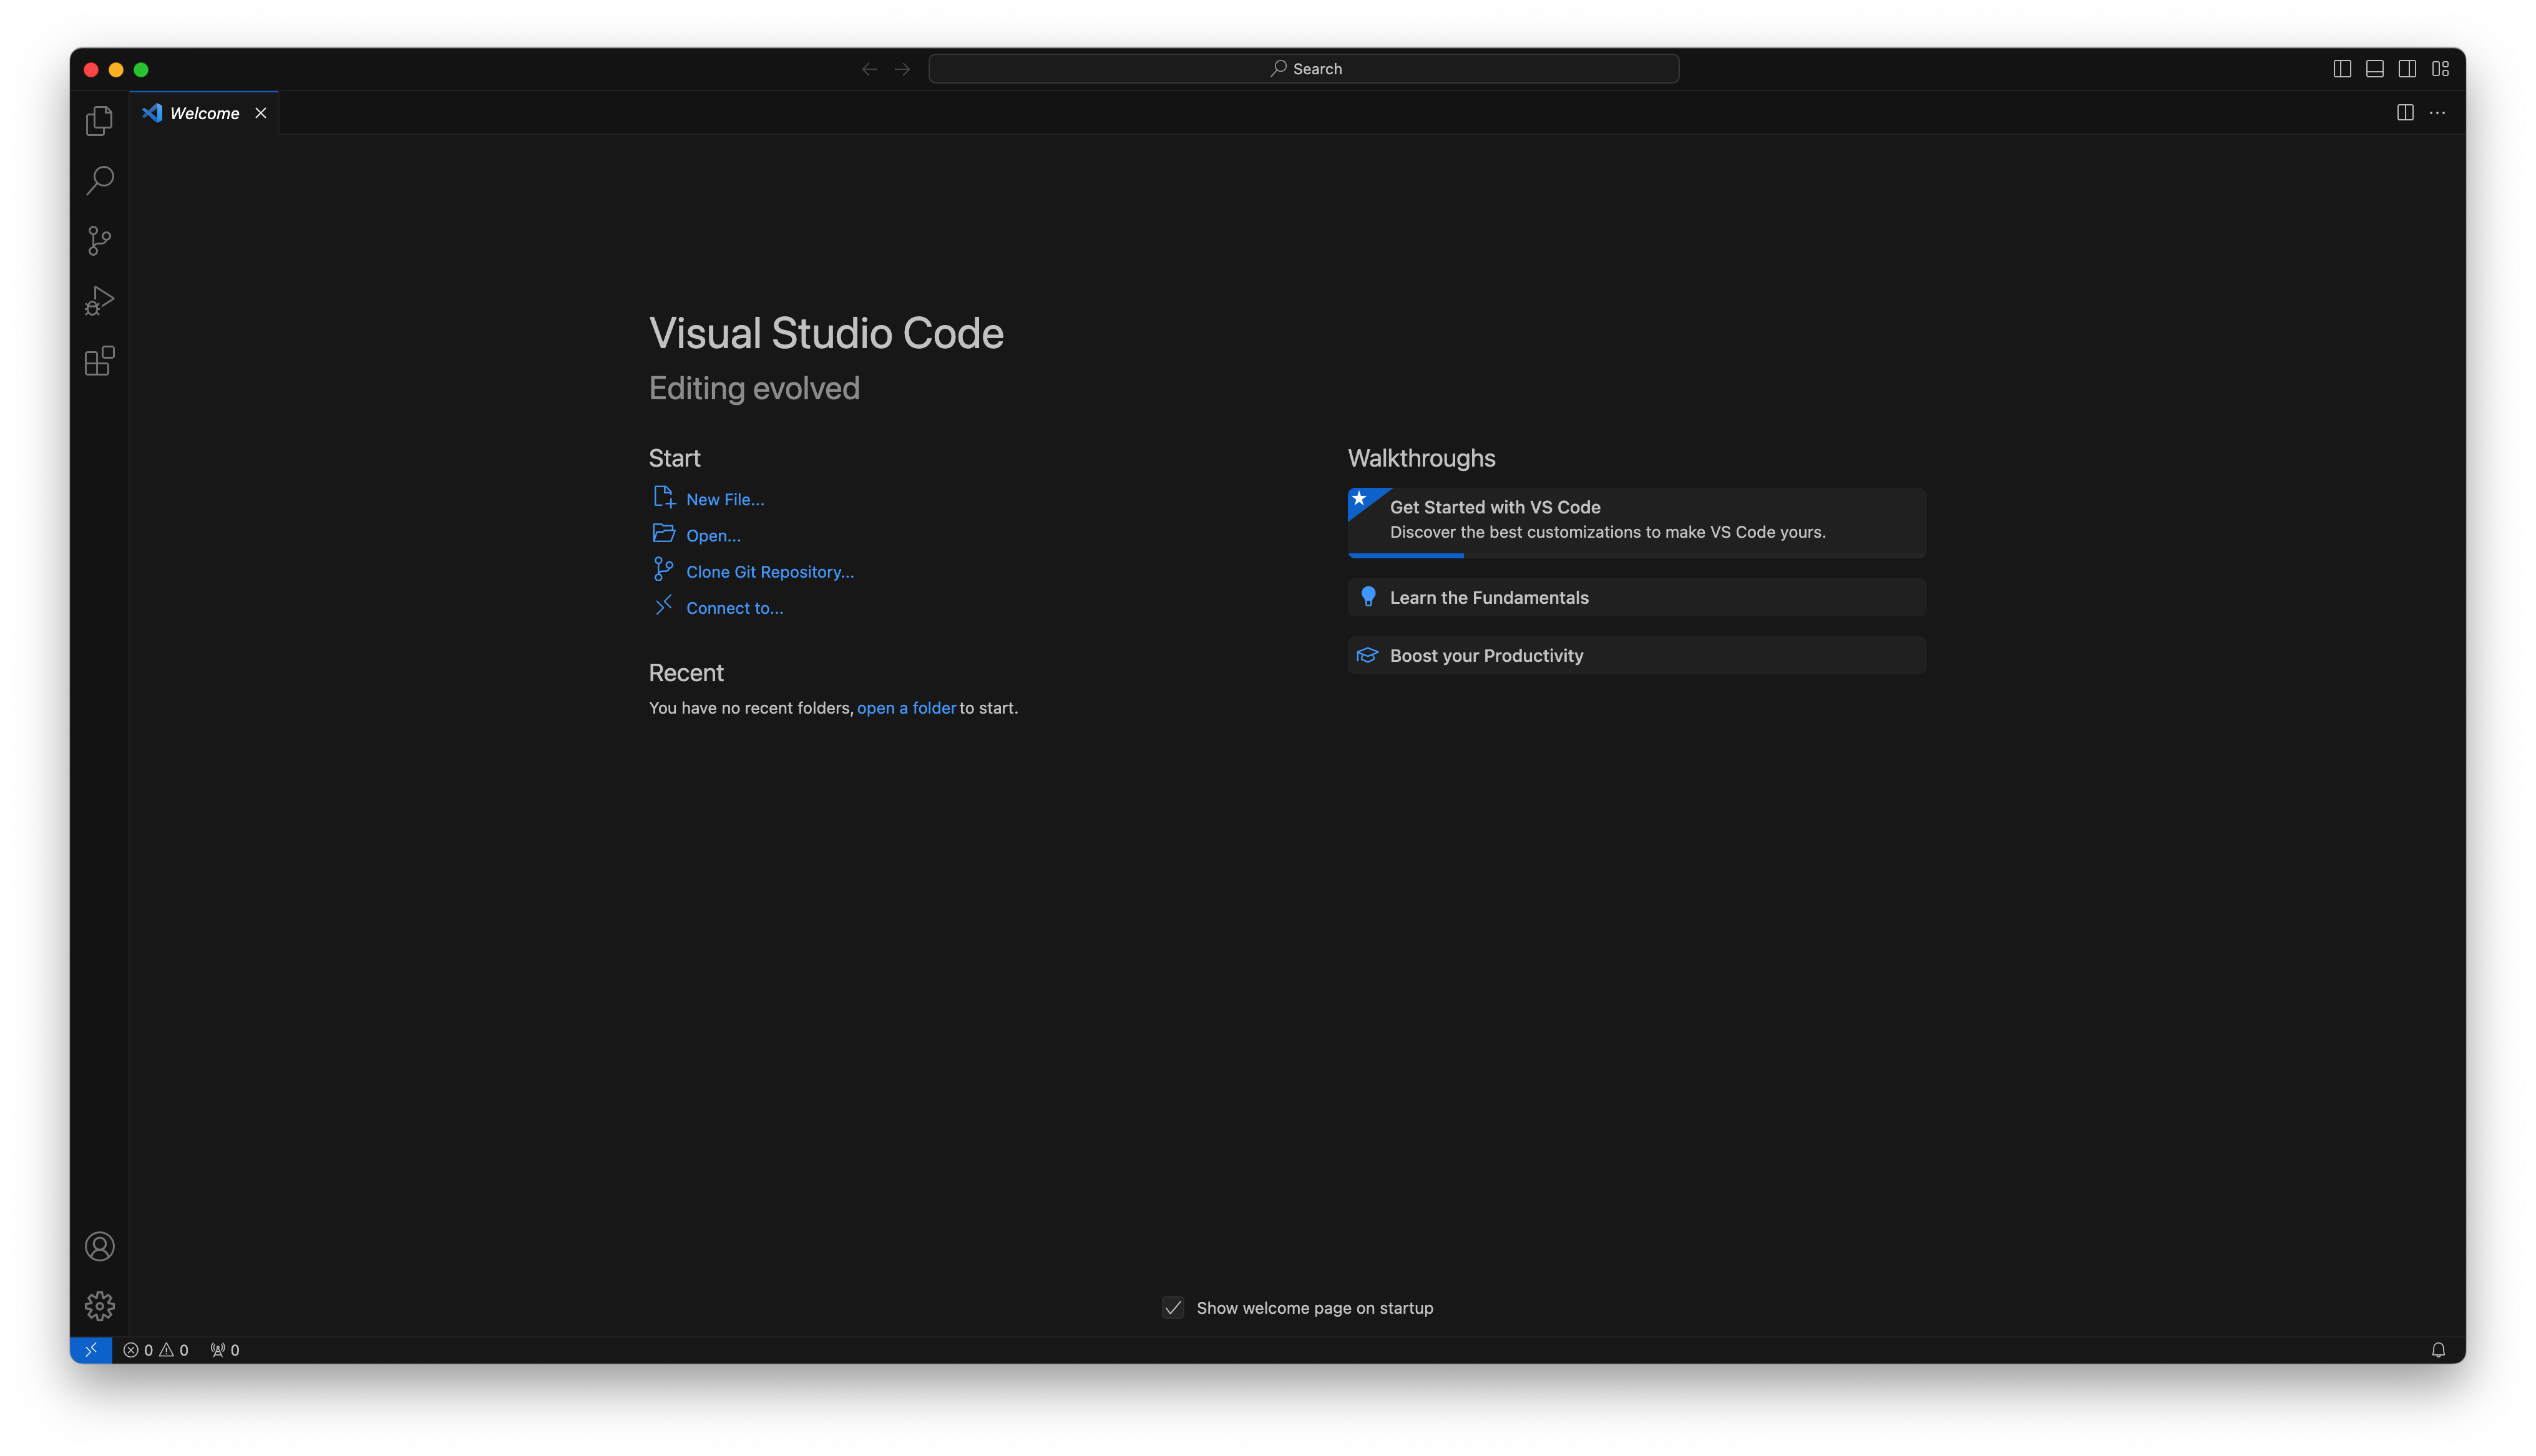Click the 'Recent' heading

coord(686,673)
